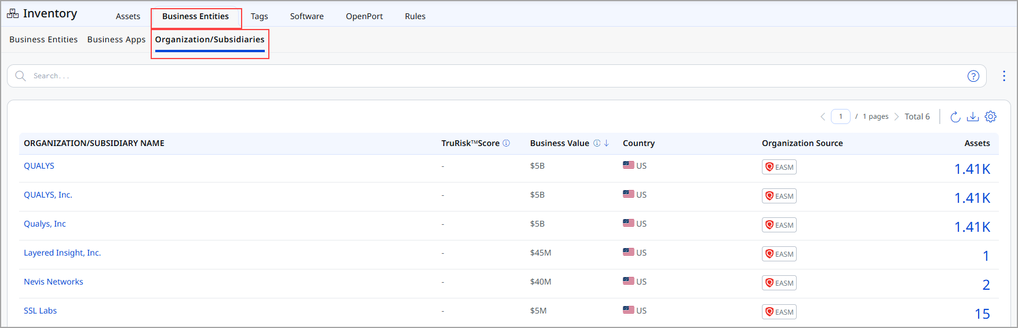Click $5M business value cell
Screen dimensions: 1018x328
(x=538, y=311)
